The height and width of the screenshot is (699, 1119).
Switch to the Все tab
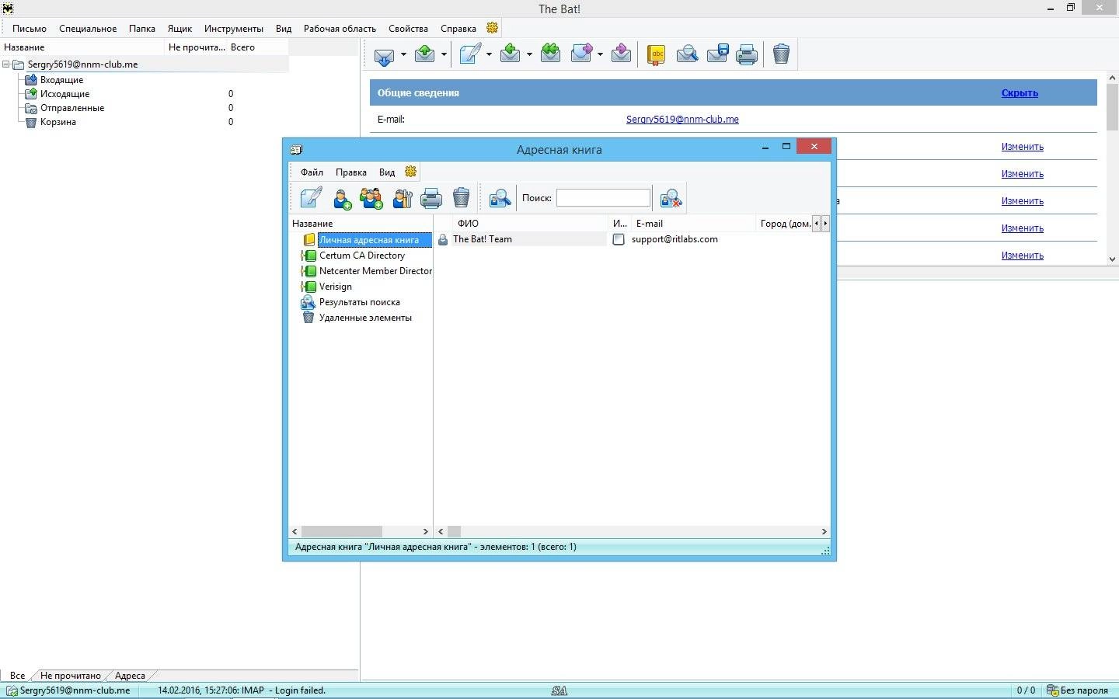17,676
